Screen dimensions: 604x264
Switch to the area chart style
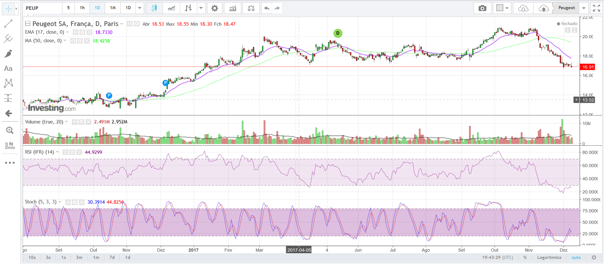[x=172, y=8]
